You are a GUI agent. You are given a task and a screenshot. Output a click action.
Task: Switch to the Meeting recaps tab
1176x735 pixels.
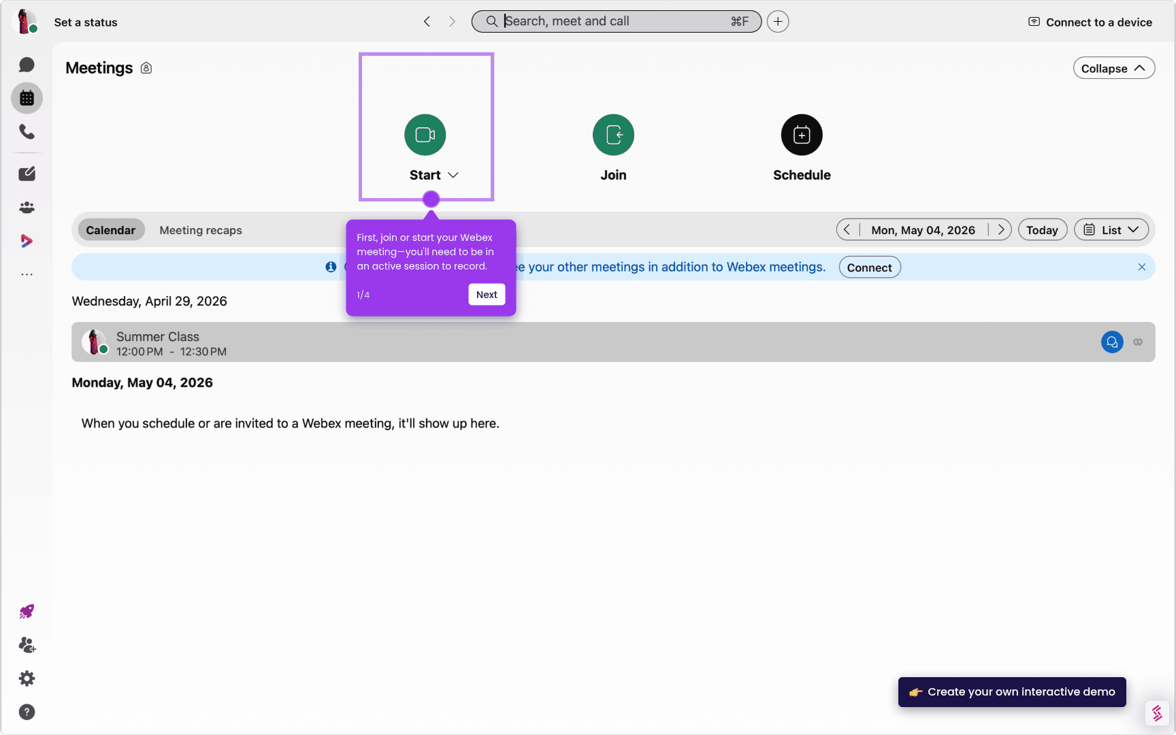(x=201, y=230)
